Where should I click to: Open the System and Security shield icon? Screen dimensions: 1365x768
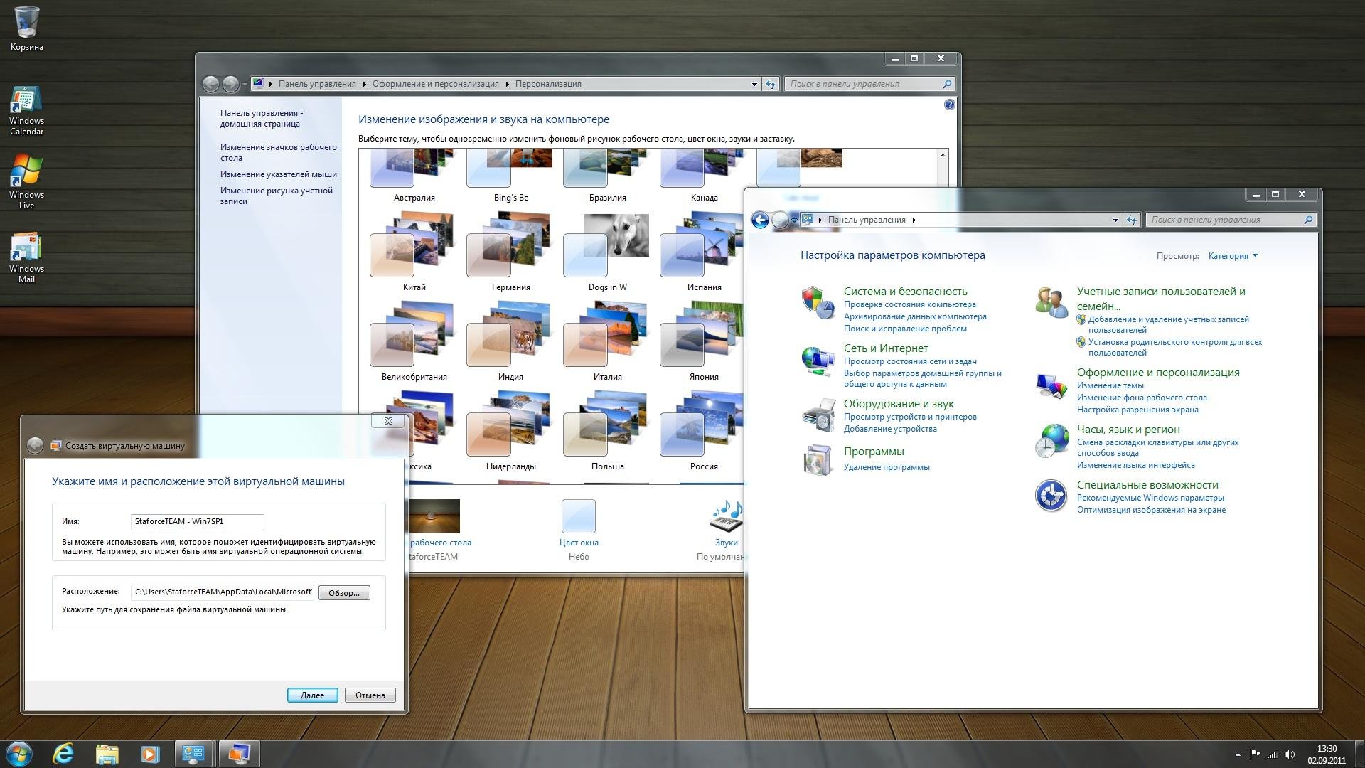coord(818,303)
